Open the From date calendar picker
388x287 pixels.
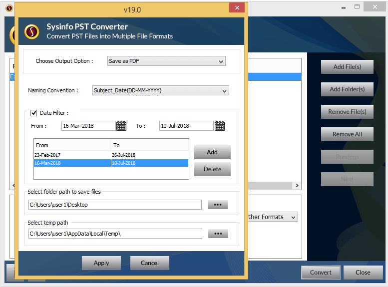tap(121, 126)
